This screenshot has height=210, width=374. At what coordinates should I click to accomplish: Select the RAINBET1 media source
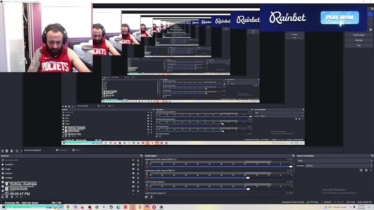(x=66, y=164)
